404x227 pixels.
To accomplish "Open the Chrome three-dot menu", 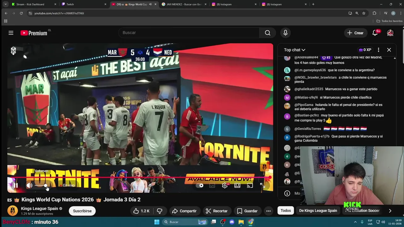I will pos(401,13).
